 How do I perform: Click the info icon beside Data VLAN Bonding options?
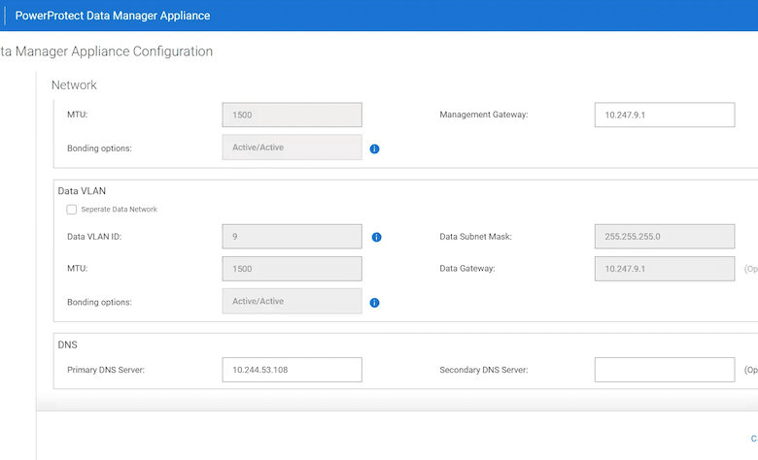(374, 303)
